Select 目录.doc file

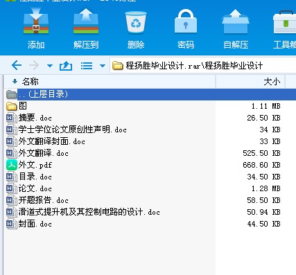point(35,177)
